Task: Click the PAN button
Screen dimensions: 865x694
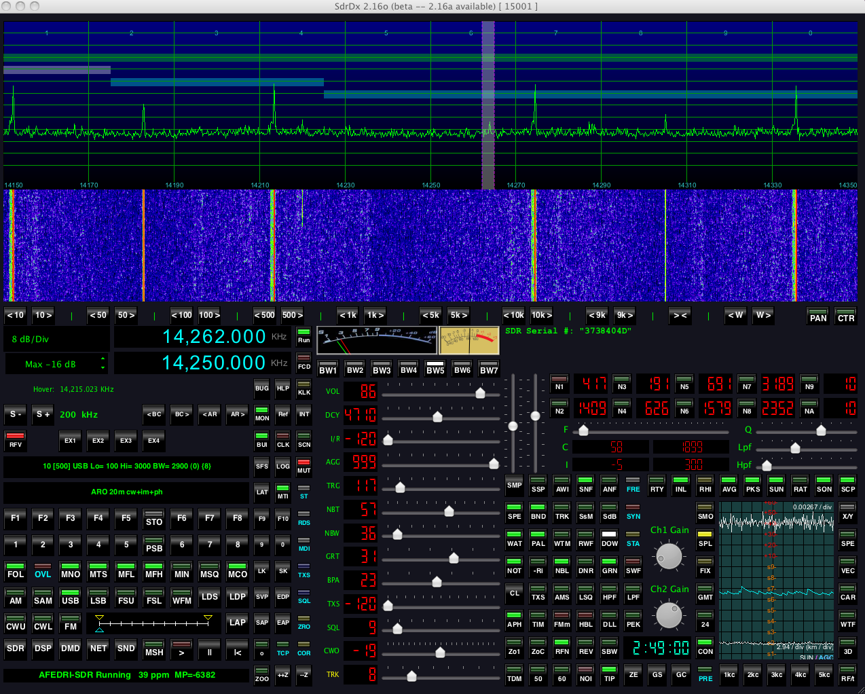Action: pos(818,316)
